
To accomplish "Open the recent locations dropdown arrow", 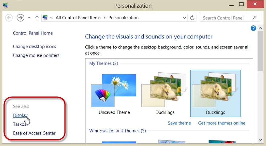I will [29, 18].
